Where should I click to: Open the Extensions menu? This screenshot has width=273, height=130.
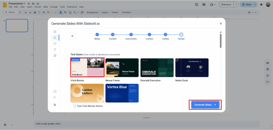pos(72,7)
